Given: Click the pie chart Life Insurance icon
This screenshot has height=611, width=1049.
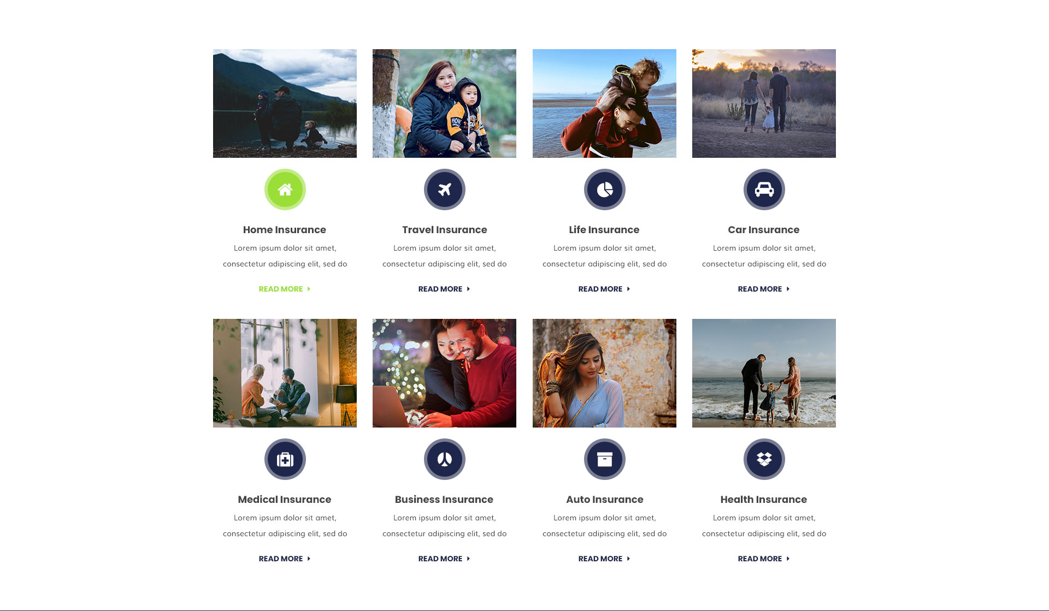Looking at the screenshot, I should click(604, 189).
